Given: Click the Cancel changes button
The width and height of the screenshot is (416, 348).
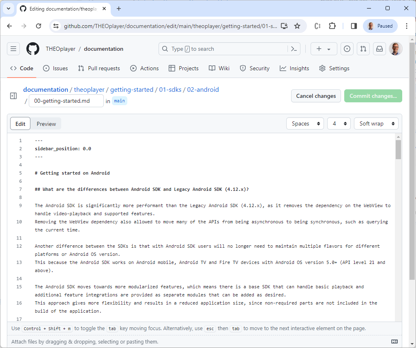Looking at the screenshot, I should click(316, 96).
